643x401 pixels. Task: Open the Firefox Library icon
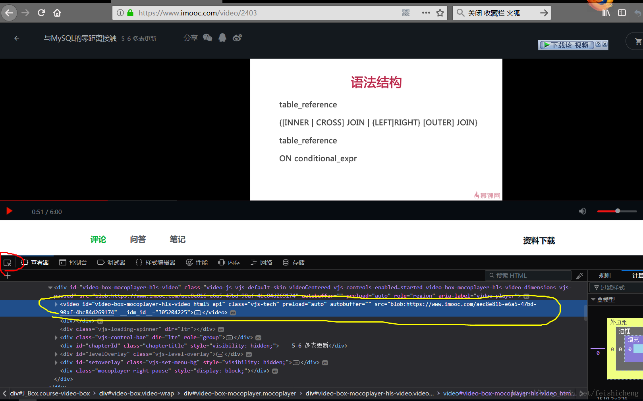click(606, 13)
